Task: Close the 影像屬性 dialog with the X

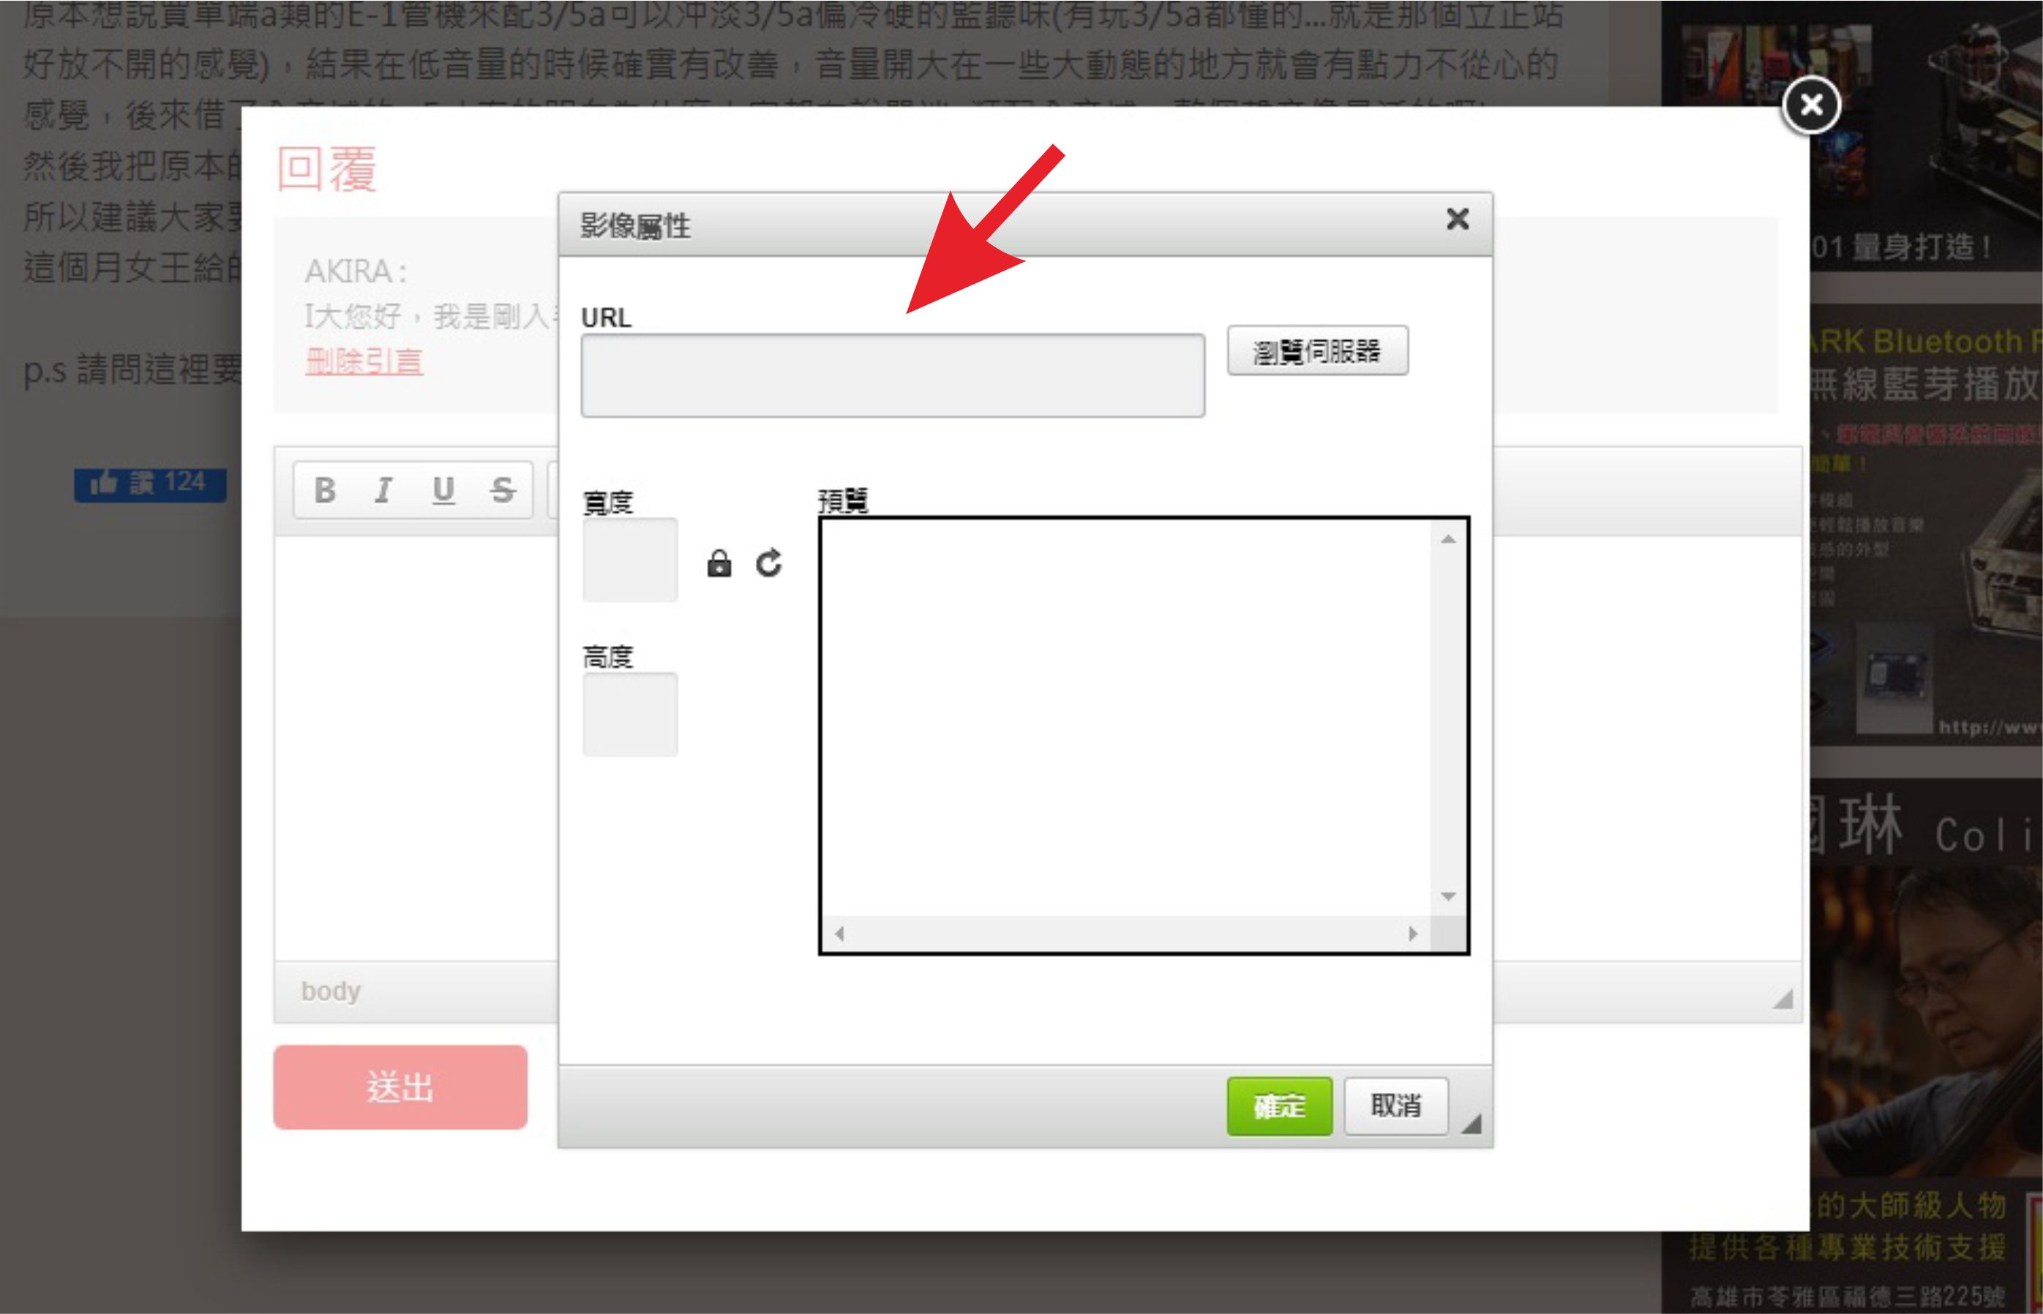Action: tap(1458, 219)
